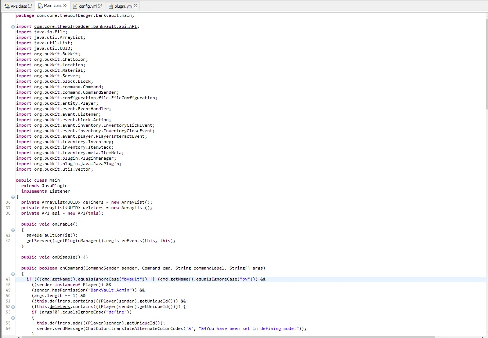
Task: Click the 'import org.bukkit.inventory.ItemStack;' line
Action: coord(65,147)
